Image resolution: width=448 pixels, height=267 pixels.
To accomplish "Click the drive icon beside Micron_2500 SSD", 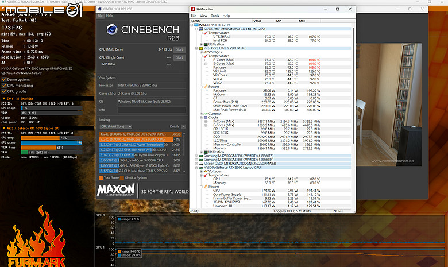I will coord(201,164).
